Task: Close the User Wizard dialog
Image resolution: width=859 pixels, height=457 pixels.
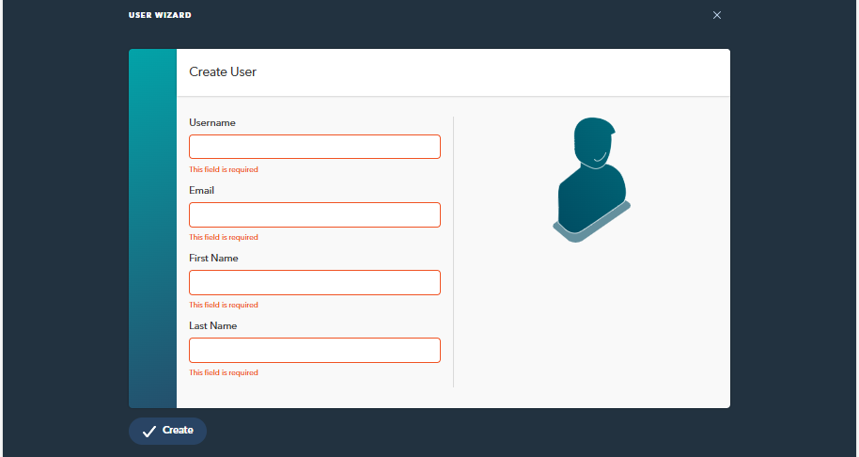Action: click(716, 15)
